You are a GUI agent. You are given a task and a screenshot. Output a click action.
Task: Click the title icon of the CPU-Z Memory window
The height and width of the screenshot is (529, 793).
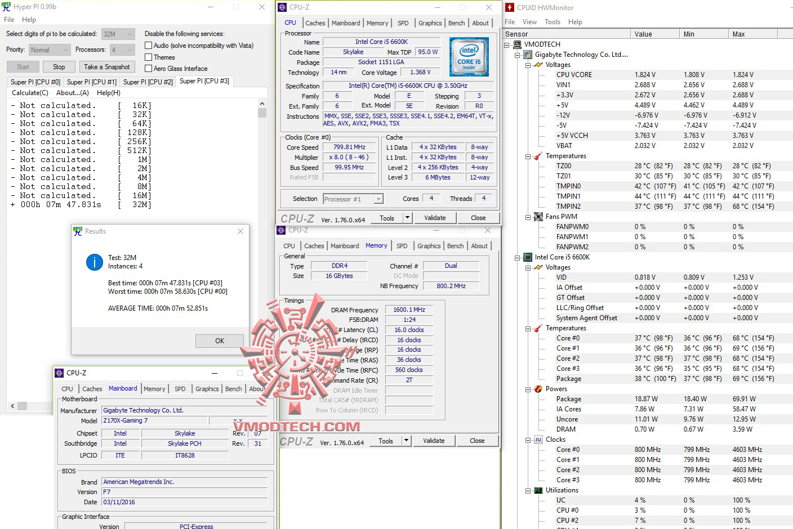pyautogui.click(x=282, y=230)
